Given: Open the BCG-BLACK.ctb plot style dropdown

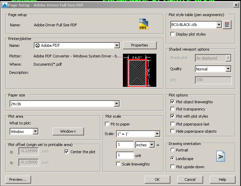Looking at the screenshot, I should point(219,25).
